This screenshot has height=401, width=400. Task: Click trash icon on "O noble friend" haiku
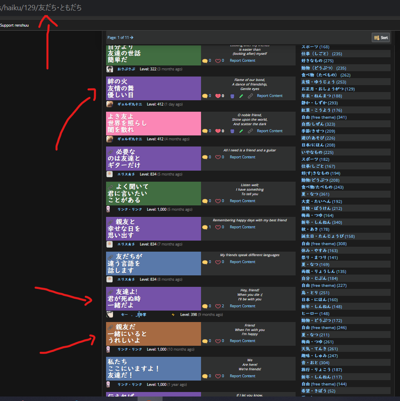coord(232,131)
